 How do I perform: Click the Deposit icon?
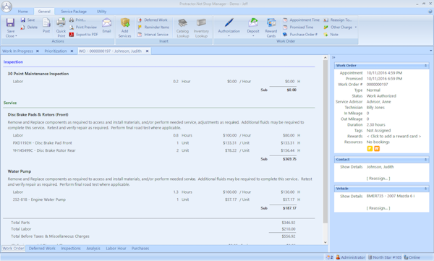click(253, 22)
